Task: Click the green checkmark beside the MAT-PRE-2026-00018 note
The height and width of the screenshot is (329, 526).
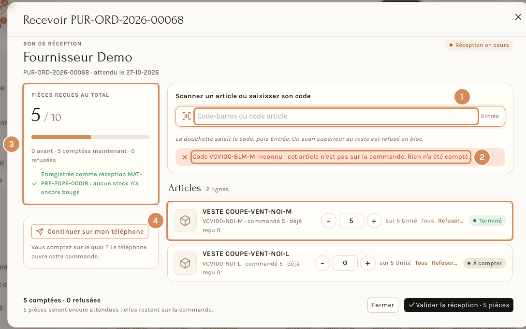Action: 34,183
